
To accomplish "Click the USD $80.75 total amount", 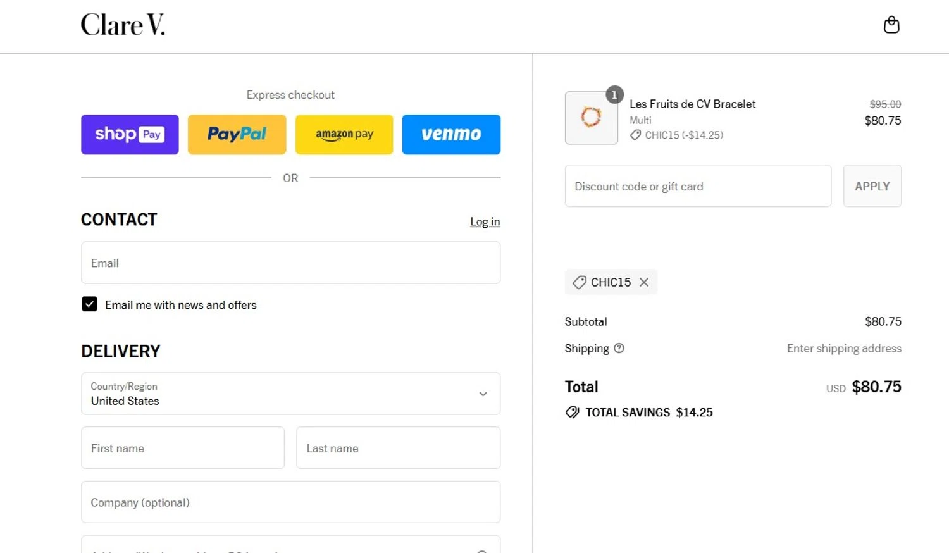I will click(864, 387).
